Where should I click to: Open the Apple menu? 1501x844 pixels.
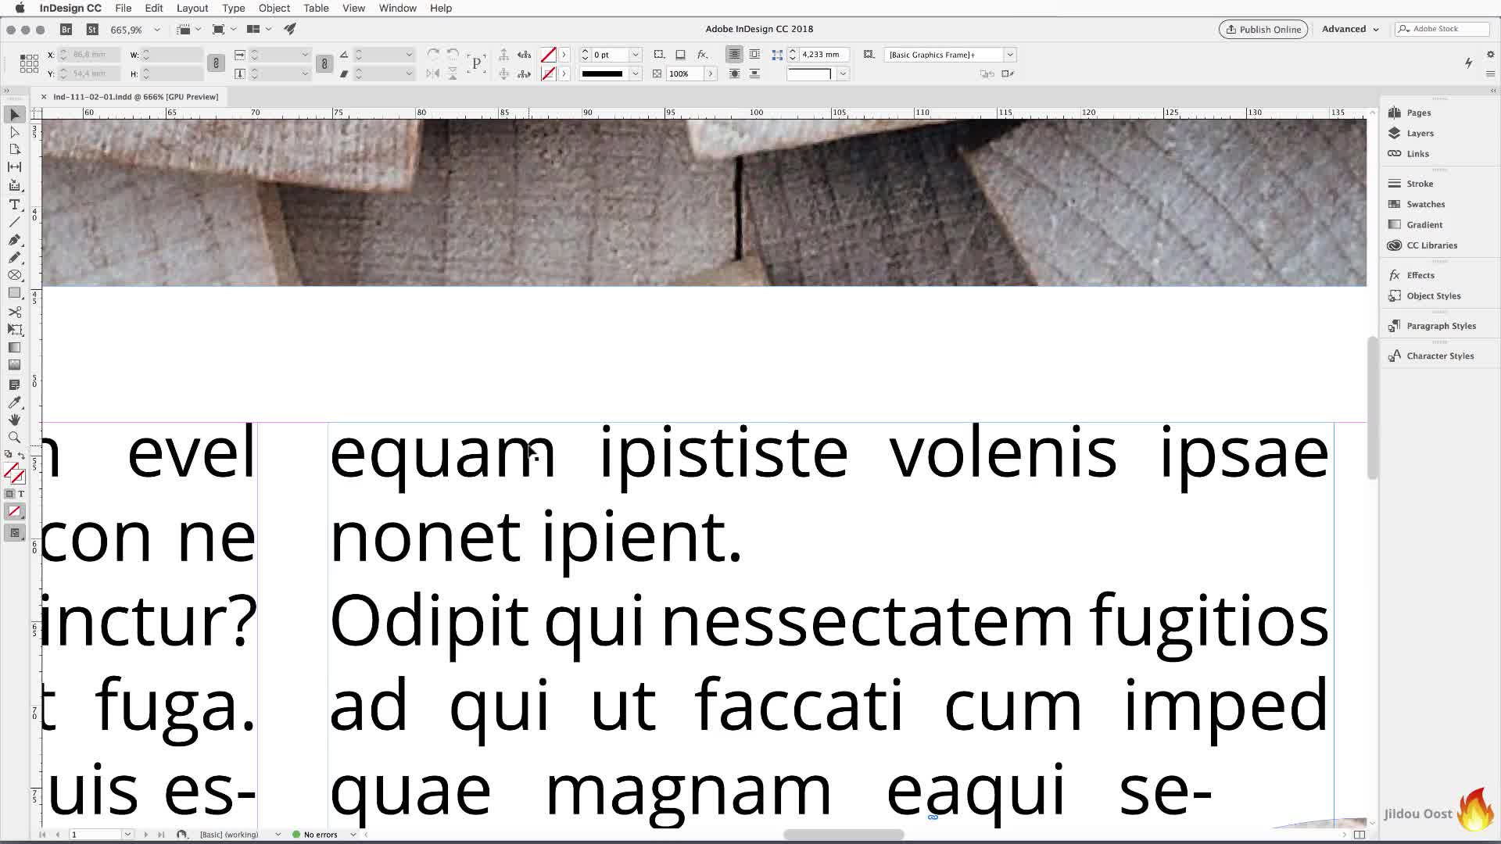pyautogui.click(x=20, y=8)
